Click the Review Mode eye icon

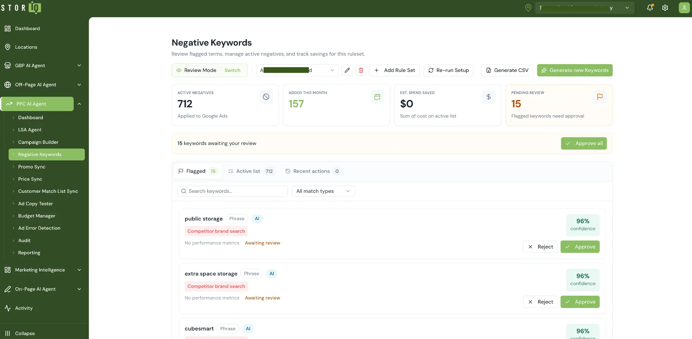(x=179, y=70)
